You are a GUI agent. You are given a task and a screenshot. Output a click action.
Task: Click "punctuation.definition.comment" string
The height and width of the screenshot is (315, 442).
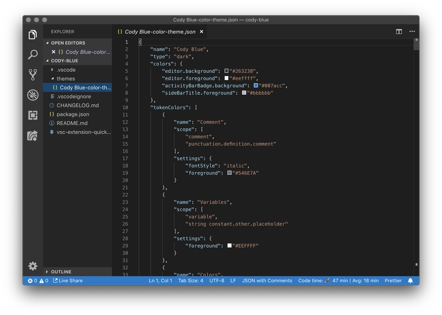coord(230,144)
